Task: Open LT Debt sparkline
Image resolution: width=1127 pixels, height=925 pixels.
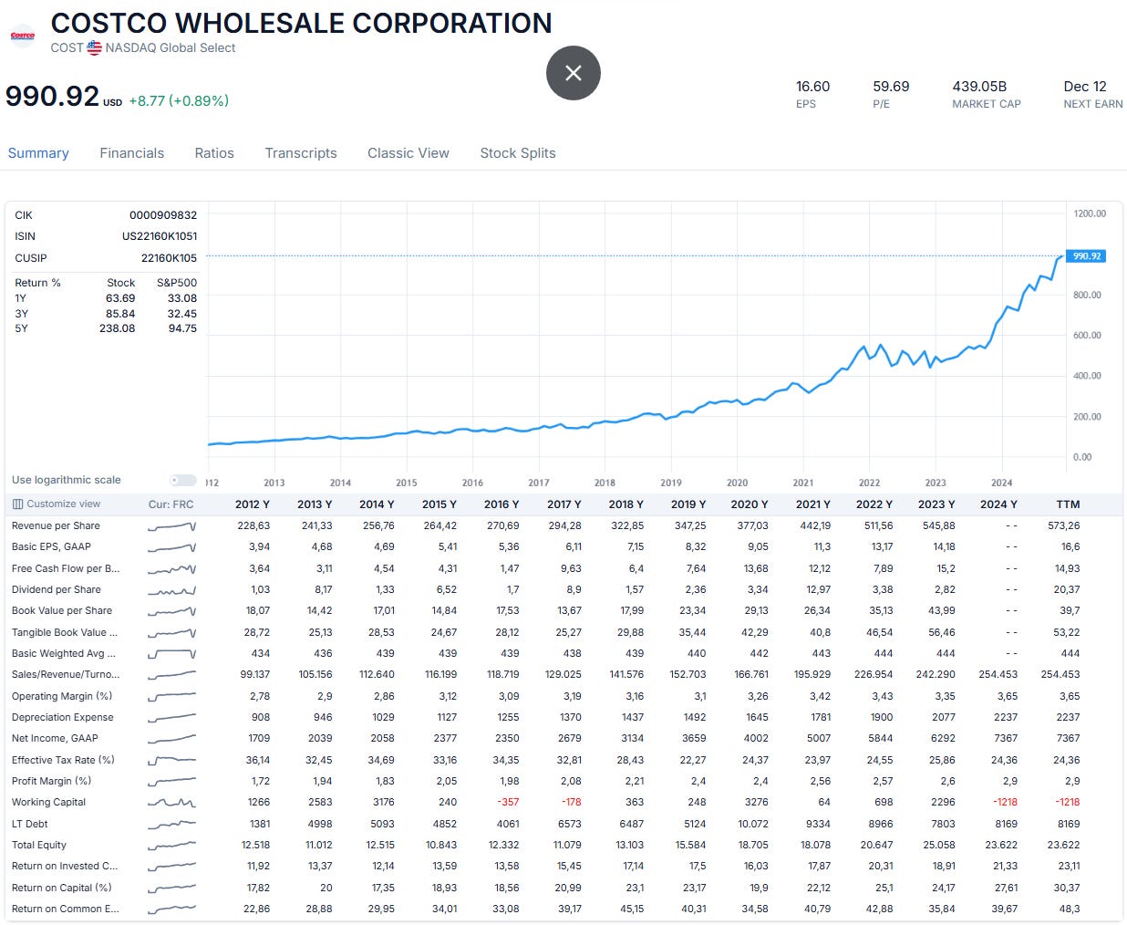Action: (x=171, y=824)
